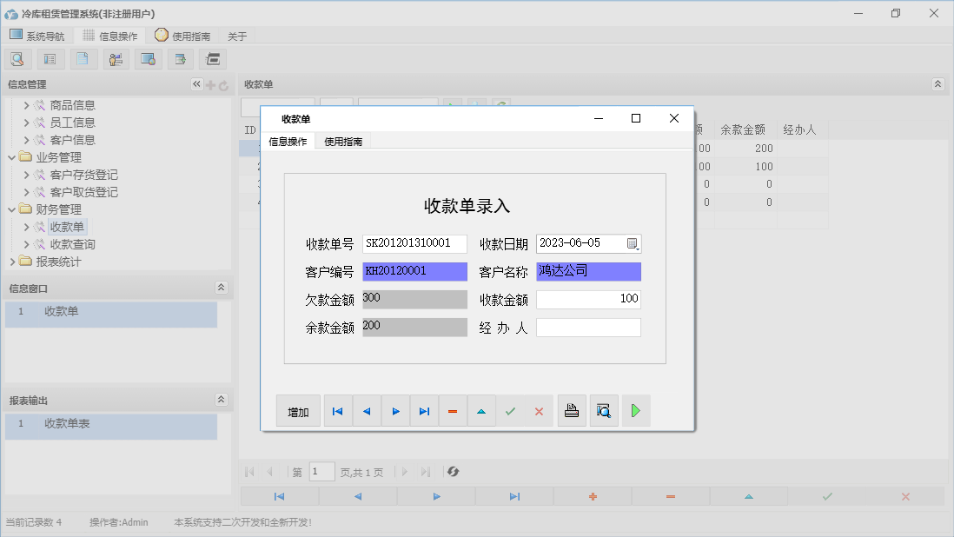The width and height of the screenshot is (954, 537).
Task: Click the 经办人 input field
Action: 589,327
